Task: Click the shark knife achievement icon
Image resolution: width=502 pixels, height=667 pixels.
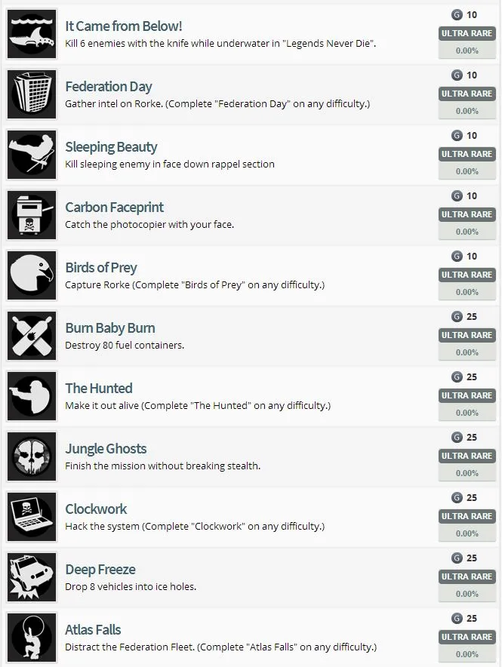Action: click(32, 35)
